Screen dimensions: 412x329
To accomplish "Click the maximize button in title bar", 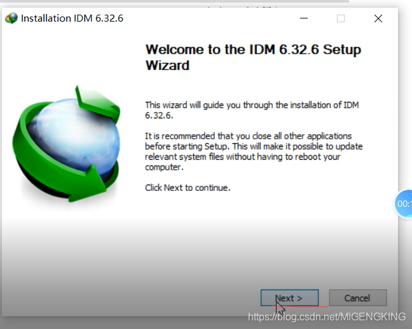I will (341, 18).
